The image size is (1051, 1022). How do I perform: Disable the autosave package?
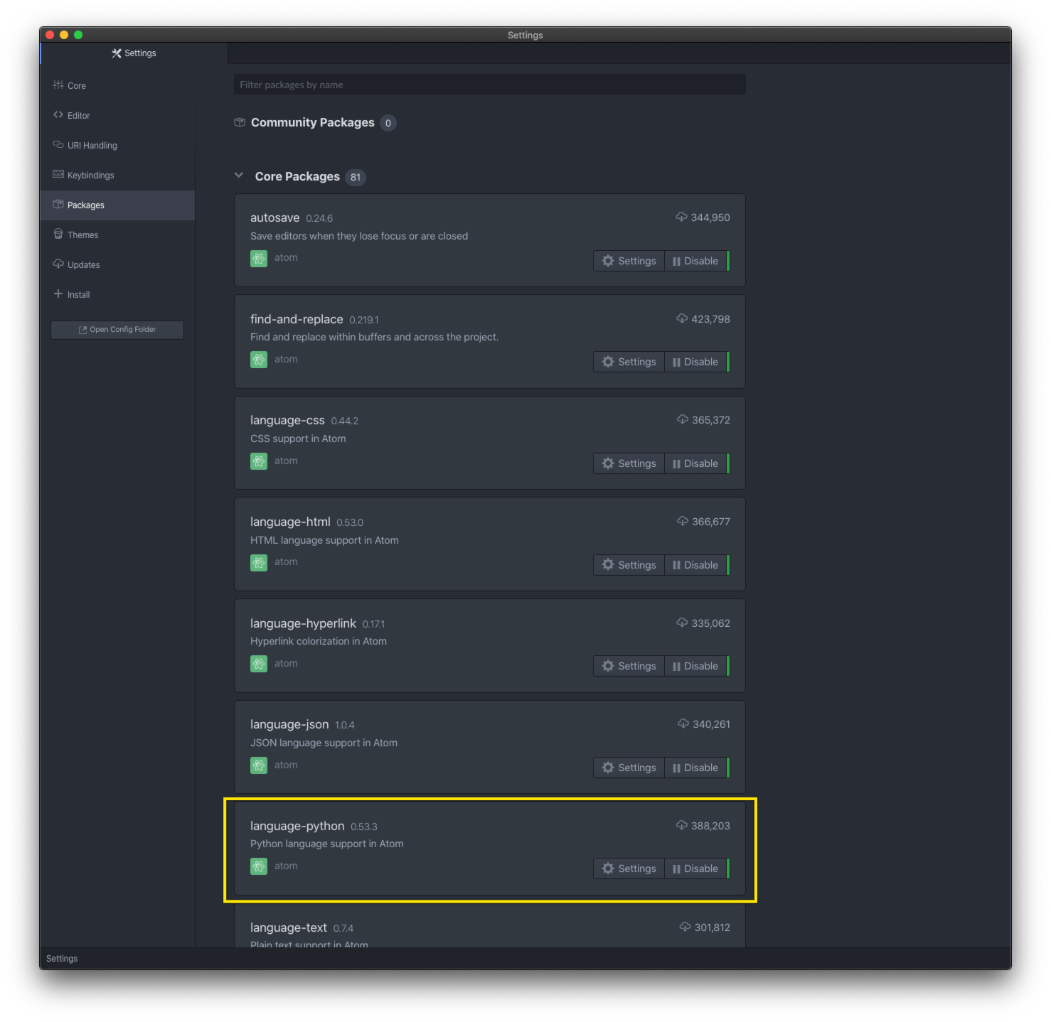(x=696, y=261)
